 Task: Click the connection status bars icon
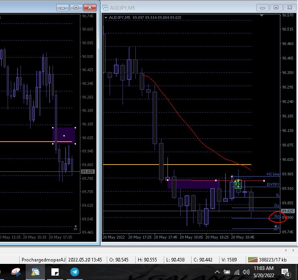pyautogui.click(x=253, y=260)
